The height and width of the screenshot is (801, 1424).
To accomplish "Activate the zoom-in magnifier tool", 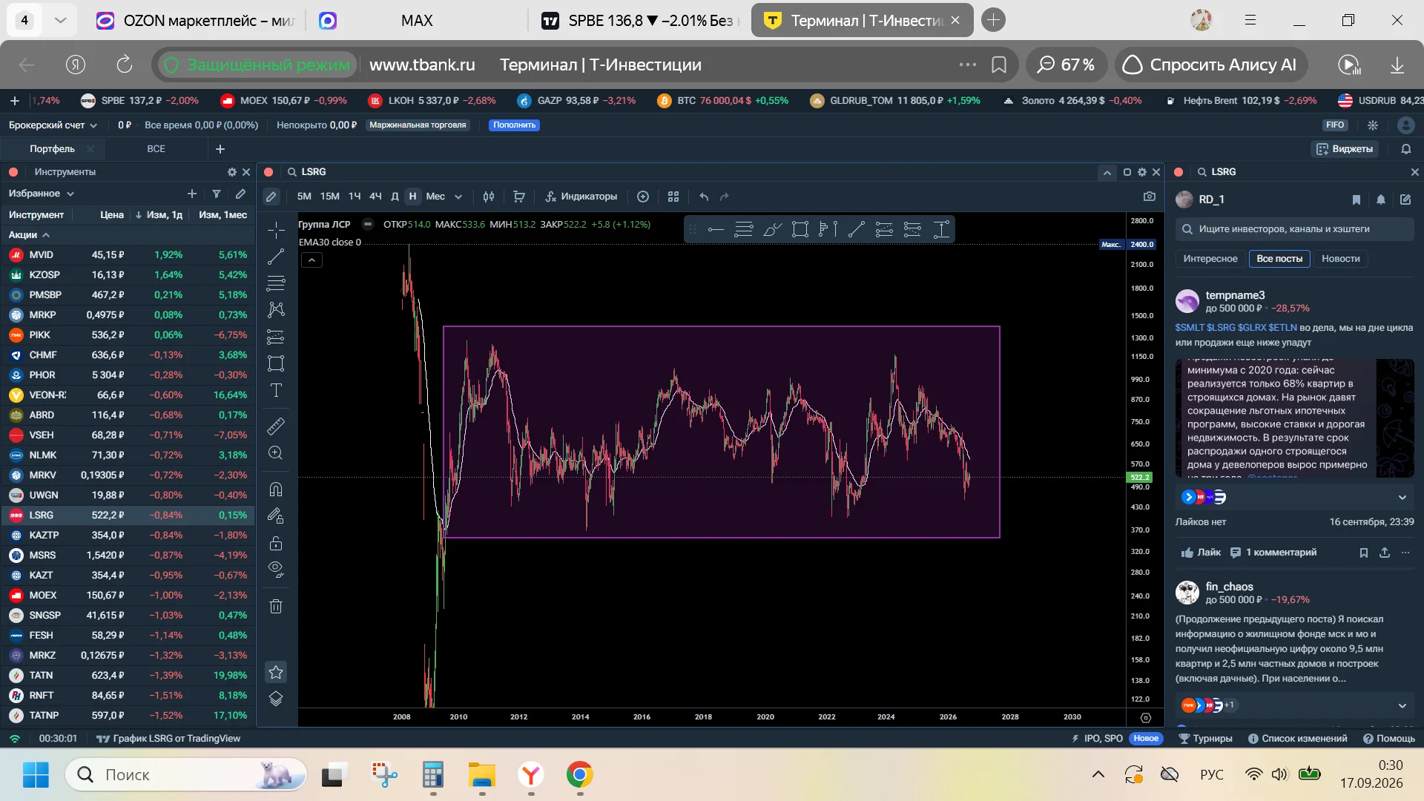I will click(x=276, y=453).
